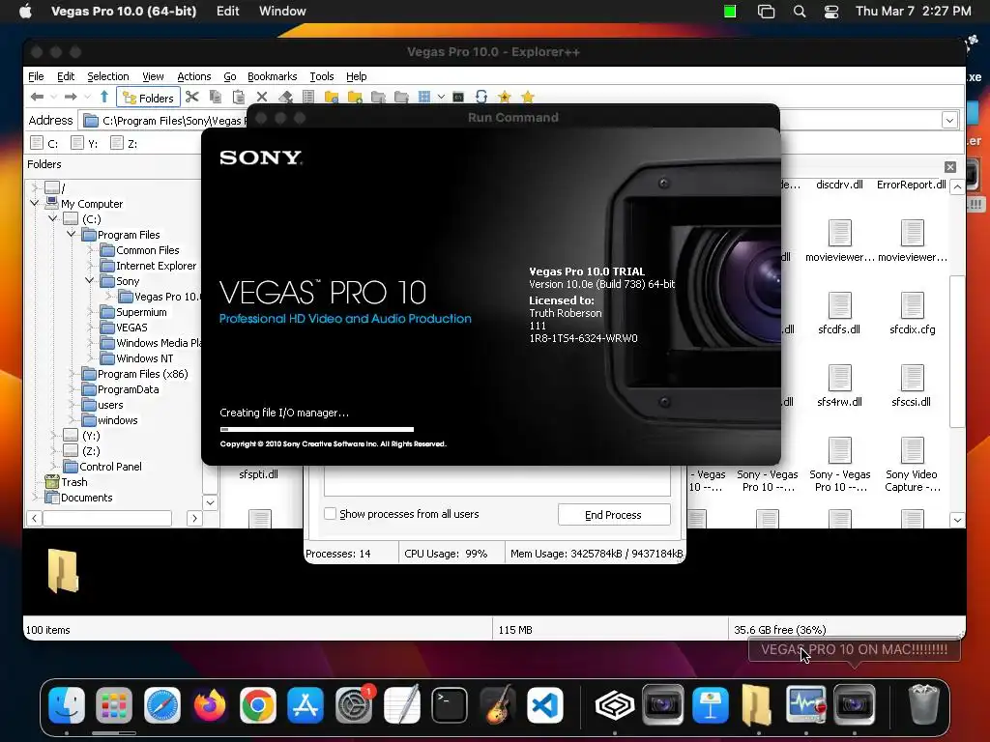Click the sfcdfs.dll file icon
Screen dimensions: 990x742
click(839, 305)
